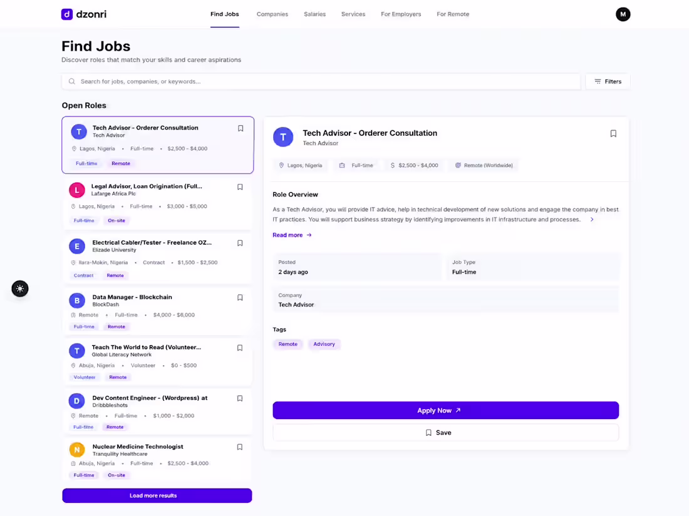Viewport: 689px width, 516px height.
Task: Select the Teach The World to Read avatar
Action: [x=77, y=351]
